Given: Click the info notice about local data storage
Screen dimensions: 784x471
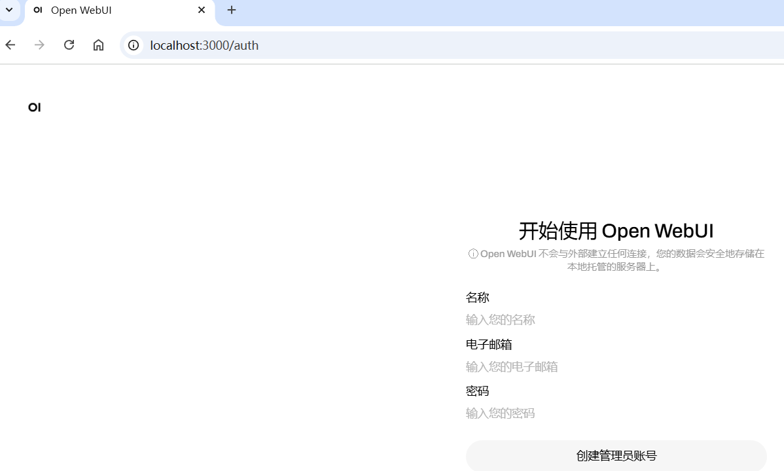Looking at the screenshot, I should 616,260.
